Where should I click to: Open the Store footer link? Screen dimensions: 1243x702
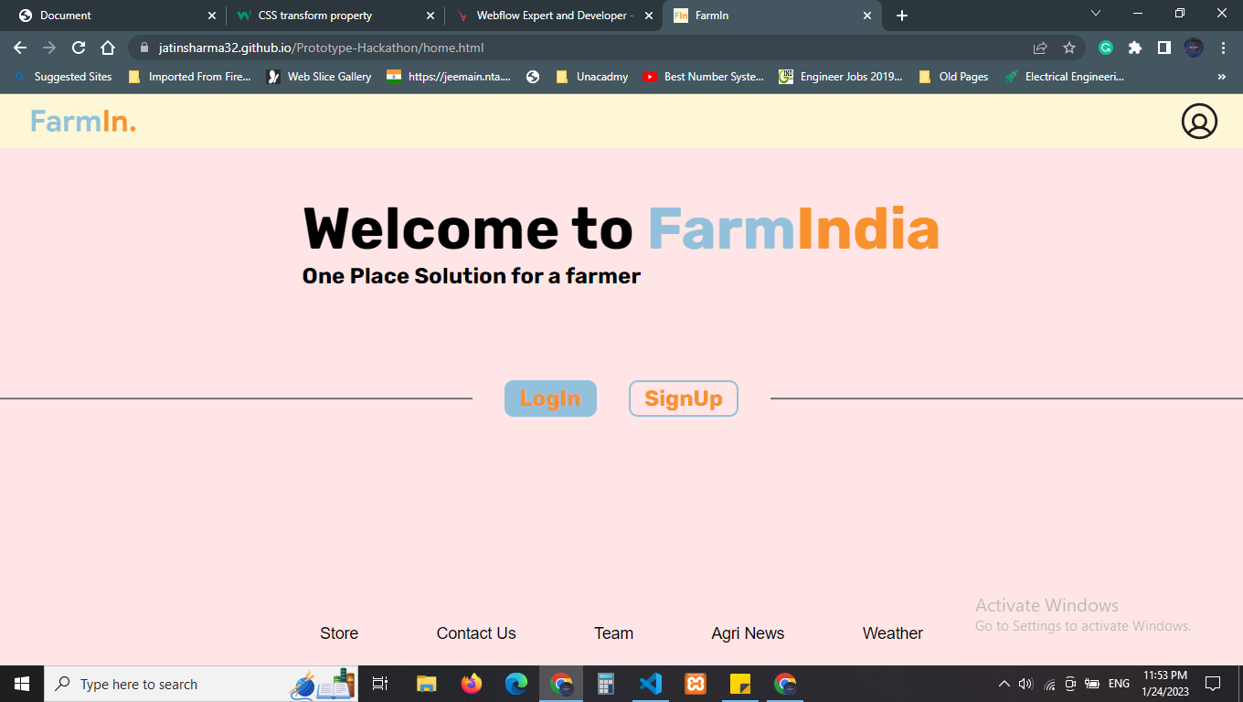click(339, 633)
